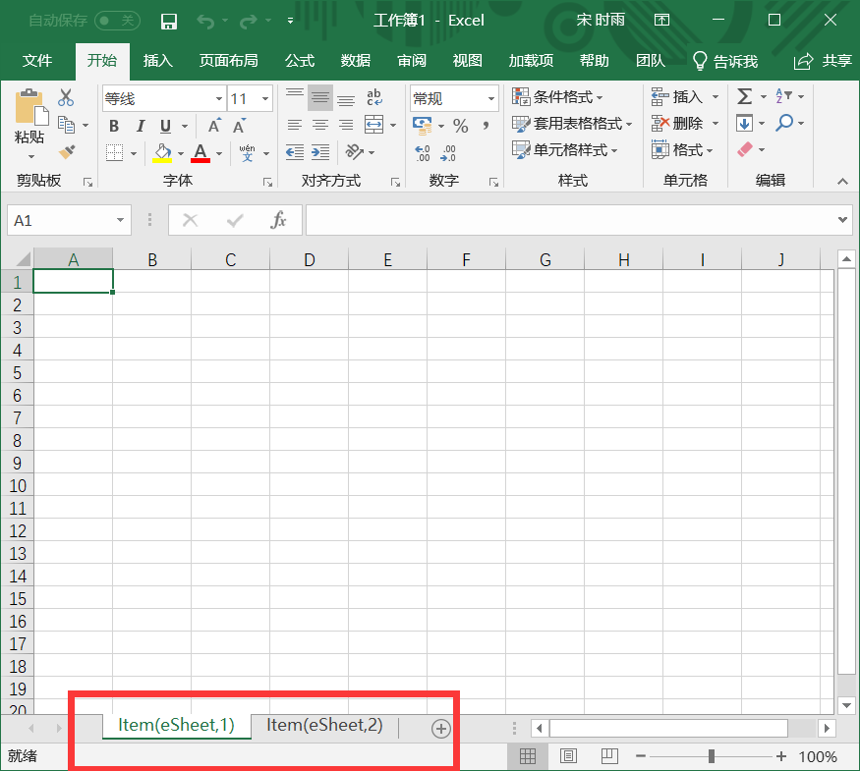This screenshot has height=771, width=860.
Task: Switch to Page Layout view icon
Action: click(x=568, y=756)
